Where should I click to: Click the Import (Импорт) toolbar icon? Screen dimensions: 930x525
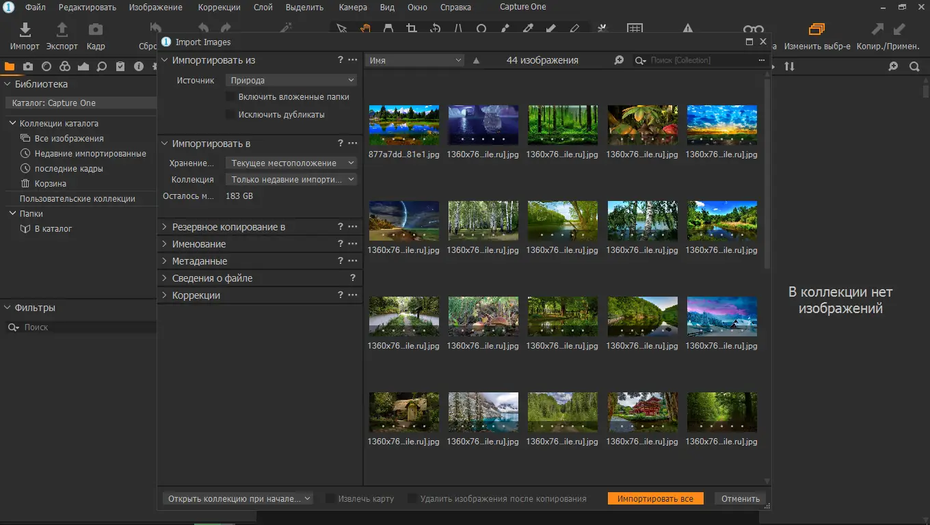(25, 30)
